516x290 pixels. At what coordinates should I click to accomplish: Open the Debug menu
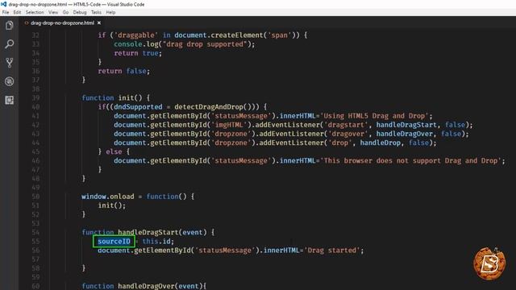pos(80,12)
